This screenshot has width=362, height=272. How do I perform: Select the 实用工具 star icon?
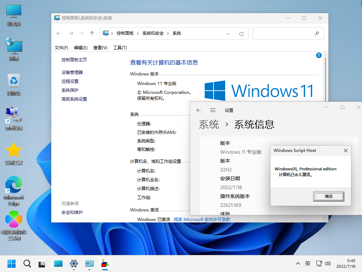coord(14,154)
